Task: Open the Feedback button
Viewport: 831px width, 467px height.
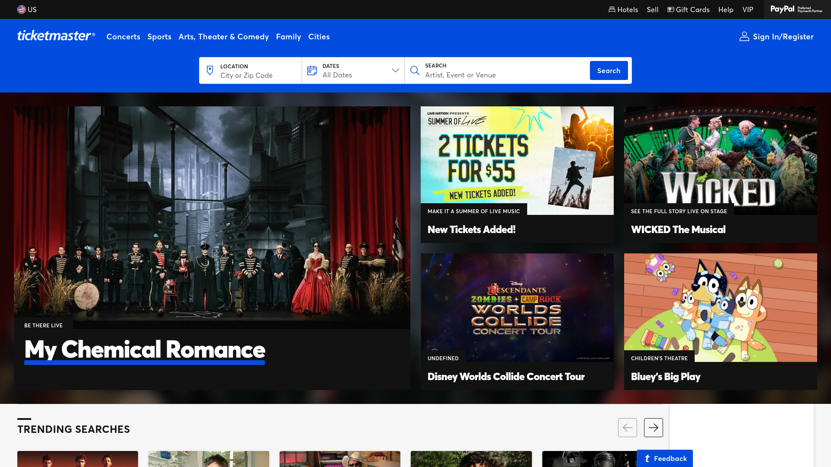Action: pyautogui.click(x=665, y=458)
